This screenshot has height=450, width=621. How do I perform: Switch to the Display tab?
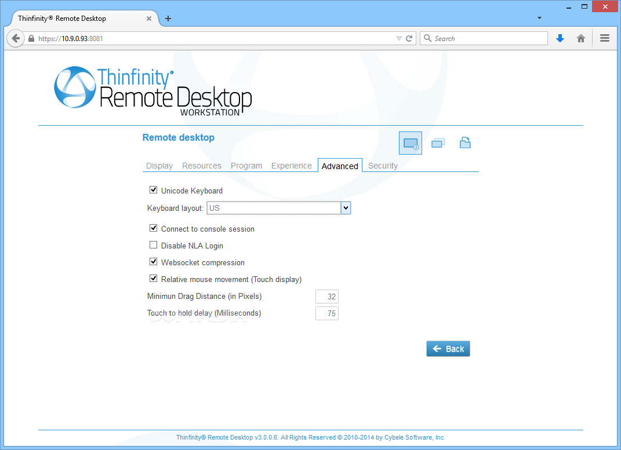point(159,166)
